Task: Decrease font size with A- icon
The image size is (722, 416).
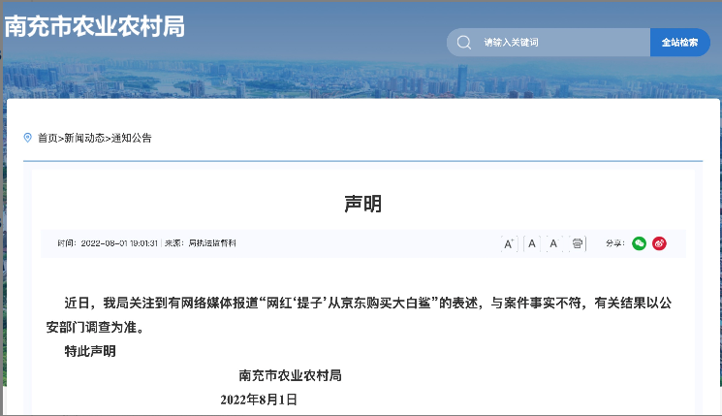Action: [x=554, y=243]
